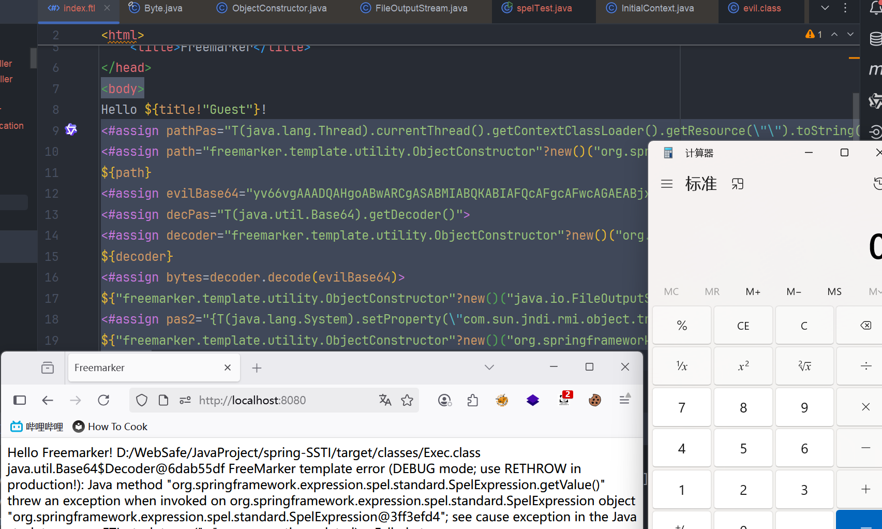Show site information for localhost

(163, 400)
